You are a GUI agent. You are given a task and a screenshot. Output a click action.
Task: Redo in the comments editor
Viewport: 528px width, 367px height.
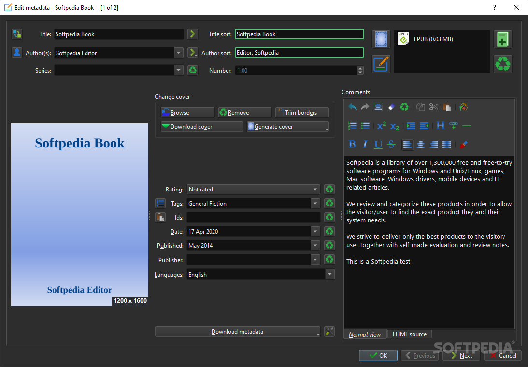tap(365, 107)
